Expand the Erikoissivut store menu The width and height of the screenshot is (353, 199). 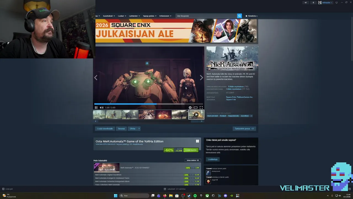165,16
